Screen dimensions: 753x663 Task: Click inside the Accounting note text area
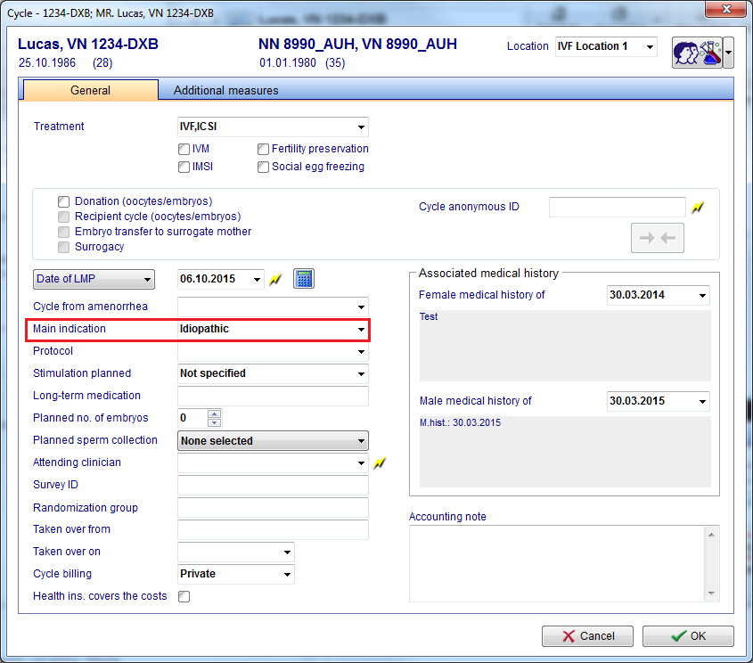click(x=558, y=563)
